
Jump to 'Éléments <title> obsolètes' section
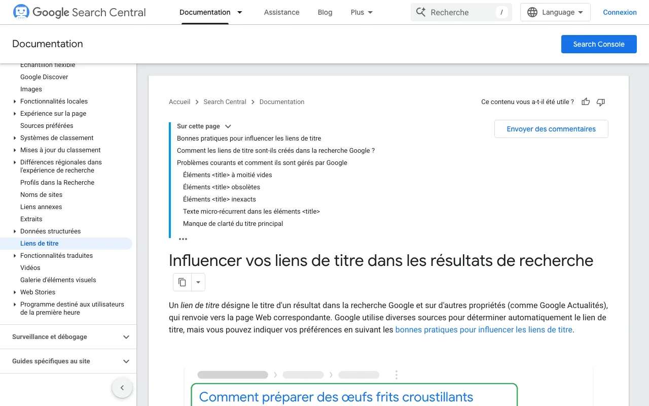pyautogui.click(x=222, y=187)
